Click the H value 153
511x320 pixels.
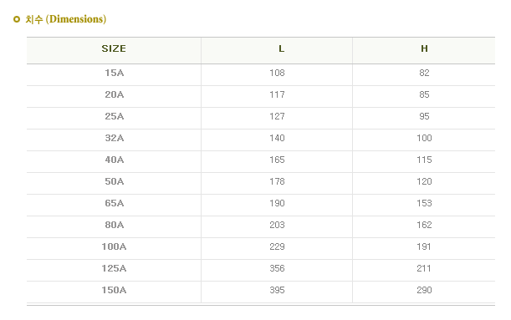pyautogui.click(x=424, y=204)
